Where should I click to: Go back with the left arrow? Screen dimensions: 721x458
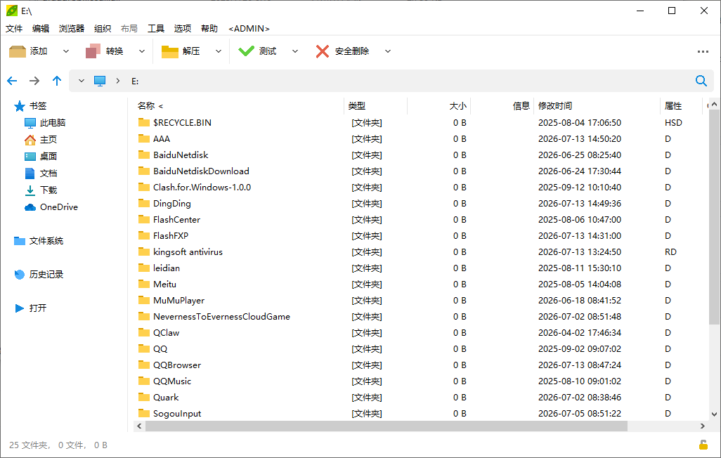(12, 81)
